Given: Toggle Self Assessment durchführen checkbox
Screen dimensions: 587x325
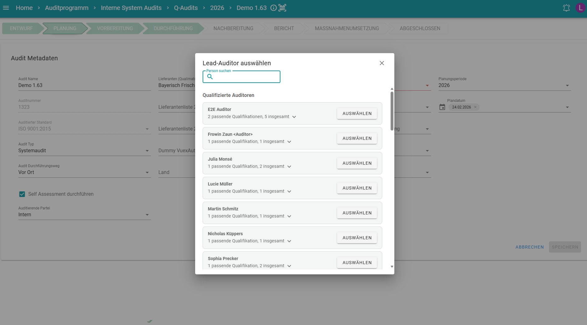Looking at the screenshot, I should [22, 194].
